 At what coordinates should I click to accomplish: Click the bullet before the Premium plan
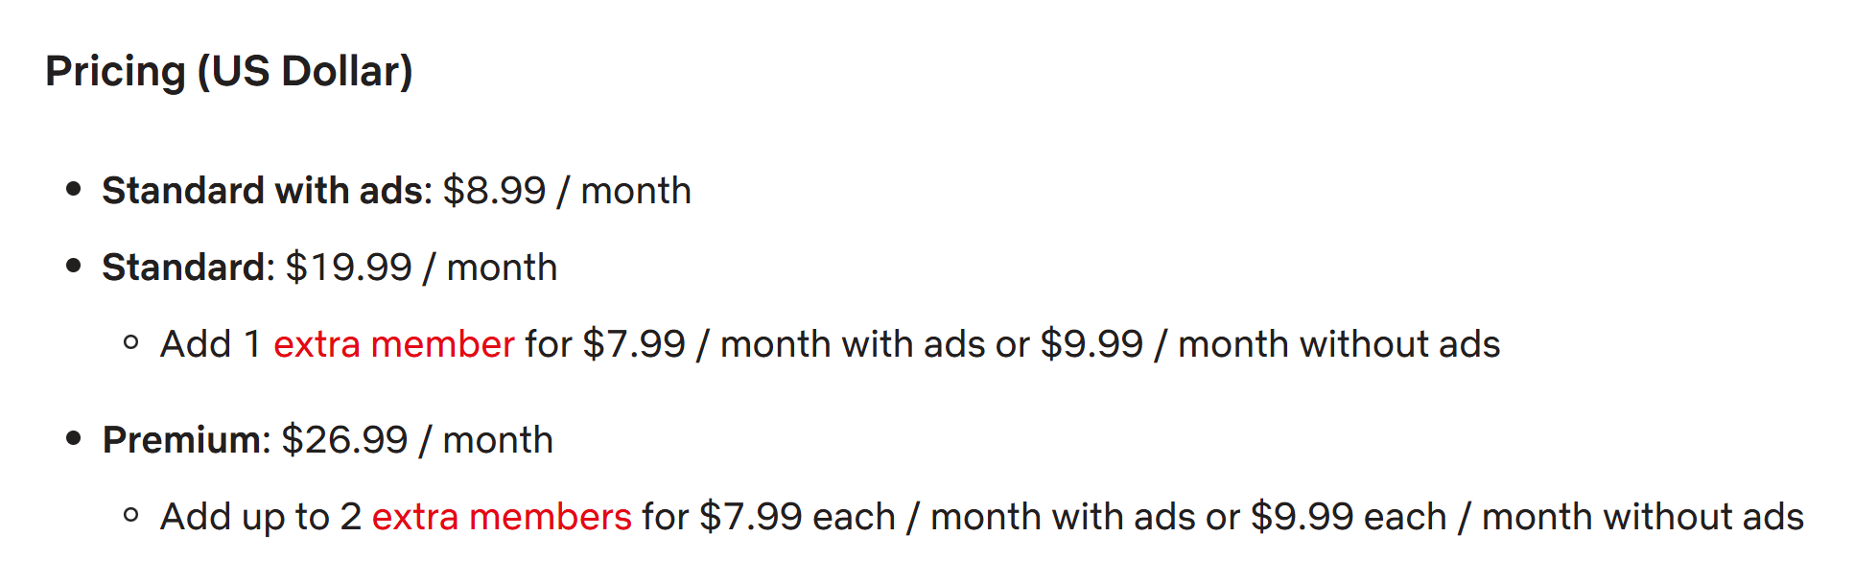coord(74,438)
